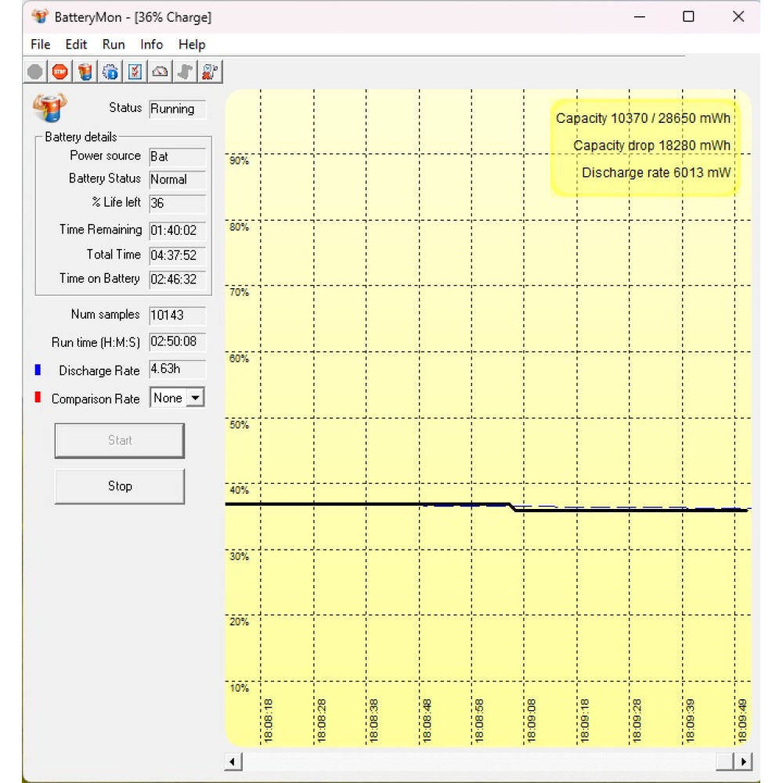Click the gear with info badge icon
The image size is (783, 783).
click(110, 72)
